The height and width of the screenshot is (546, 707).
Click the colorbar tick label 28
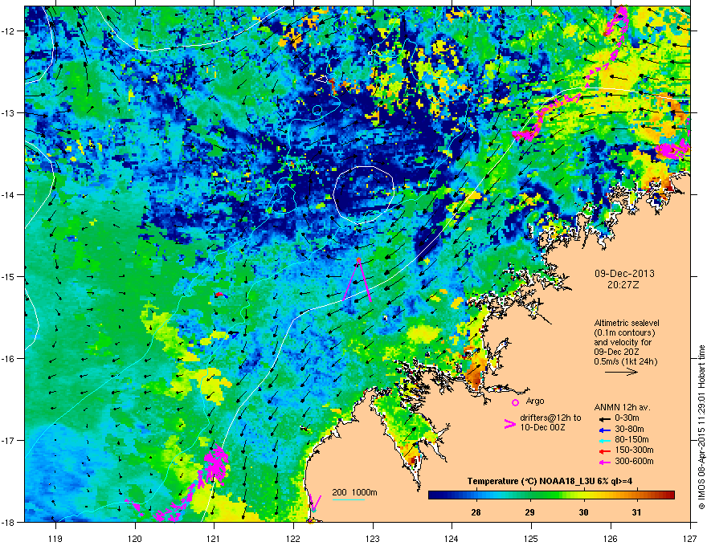(476, 512)
